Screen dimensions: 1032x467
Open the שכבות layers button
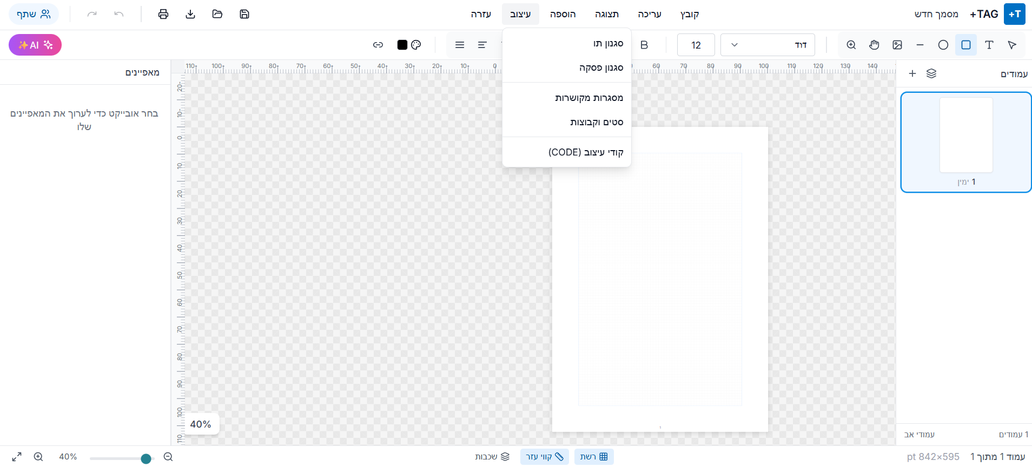click(x=492, y=457)
